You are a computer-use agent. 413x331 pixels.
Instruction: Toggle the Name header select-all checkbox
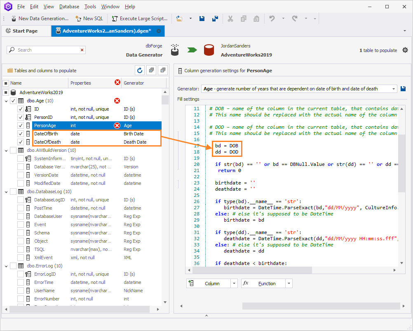point(5,83)
